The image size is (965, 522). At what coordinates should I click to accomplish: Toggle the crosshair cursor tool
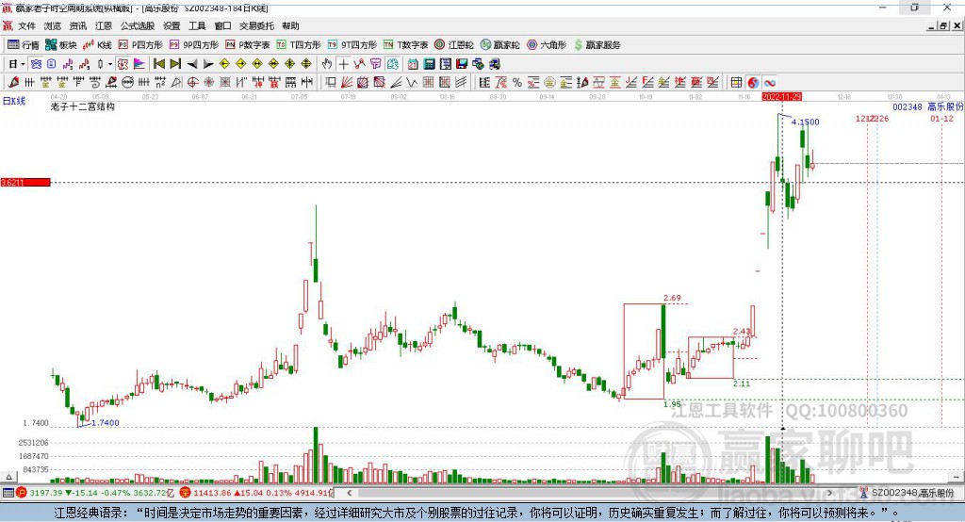pyautogui.click(x=343, y=64)
